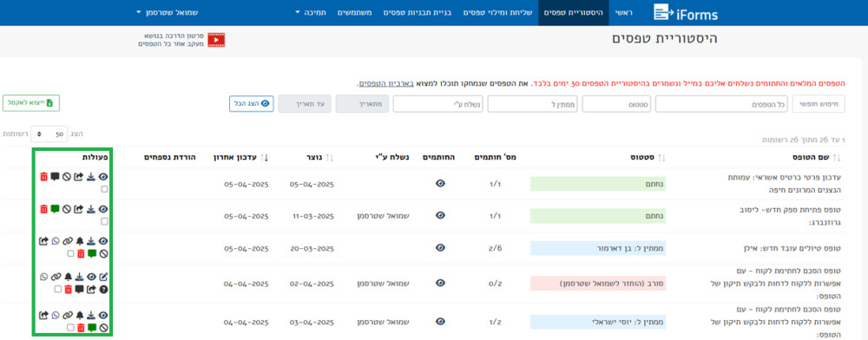Viewport: 868px width, 340px height.
Task: Open green comment icon for טופס פתיחת ספק חדש
Action: pos(55,209)
